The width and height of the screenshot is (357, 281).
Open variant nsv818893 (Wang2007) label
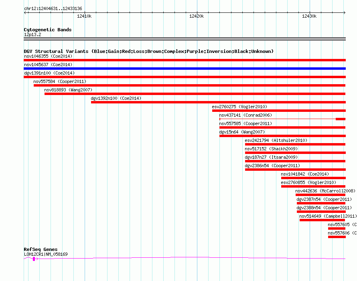click(68, 90)
